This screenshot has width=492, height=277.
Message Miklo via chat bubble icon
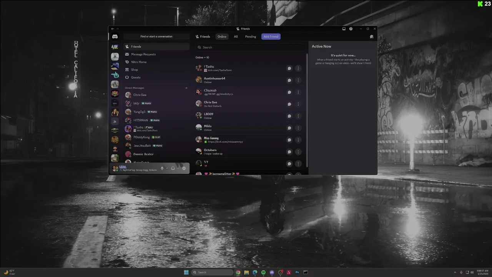point(289,128)
